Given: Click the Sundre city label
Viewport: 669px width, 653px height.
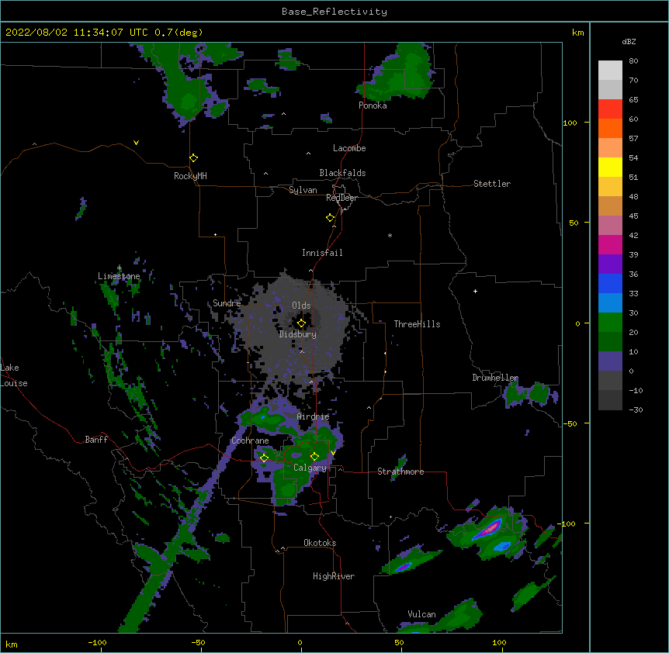Looking at the screenshot, I should [x=227, y=303].
